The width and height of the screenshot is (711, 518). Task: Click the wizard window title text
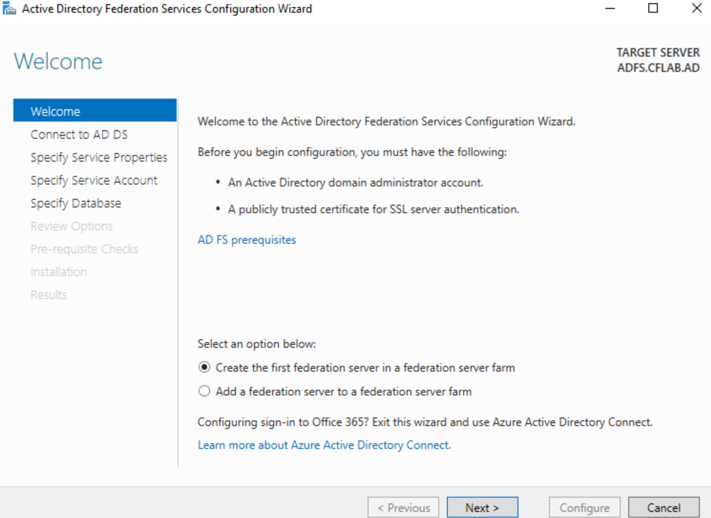[x=167, y=9]
